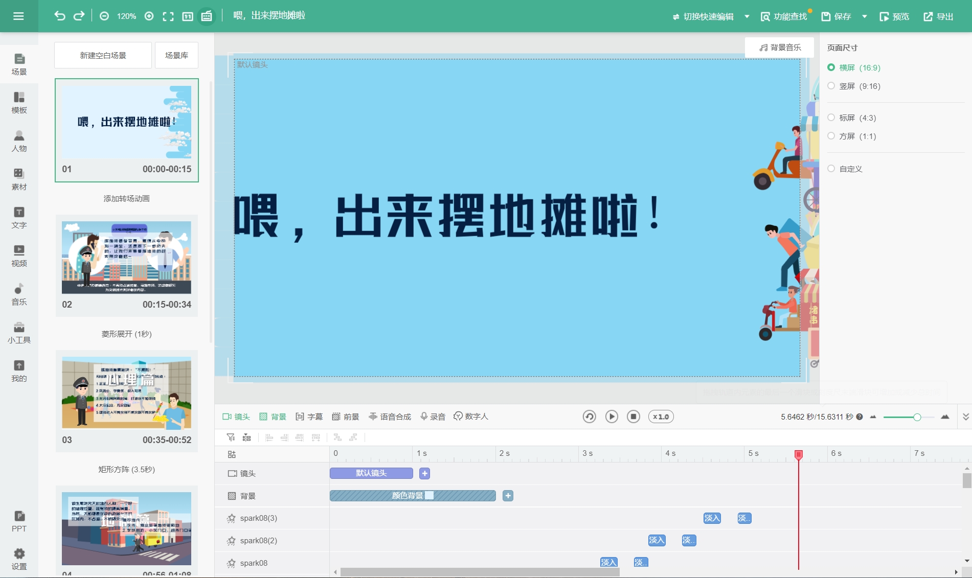This screenshot has height=578, width=972.
Task: Click the horizontal timeline scrollbar
Action: pos(480,572)
